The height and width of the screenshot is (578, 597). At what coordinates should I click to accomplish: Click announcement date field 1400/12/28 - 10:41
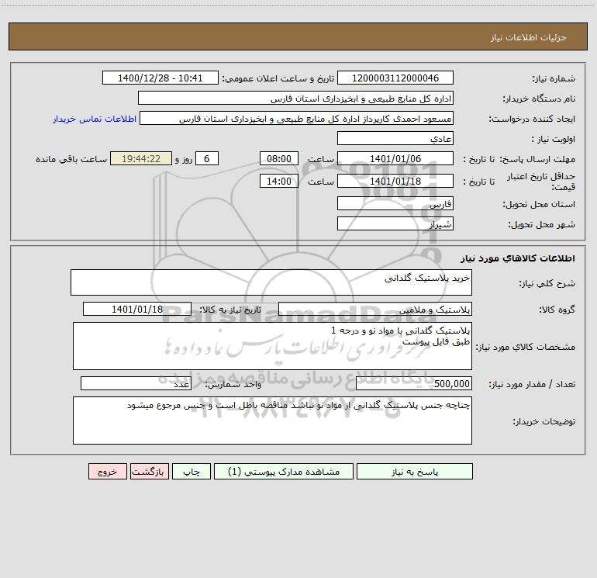click(160, 78)
